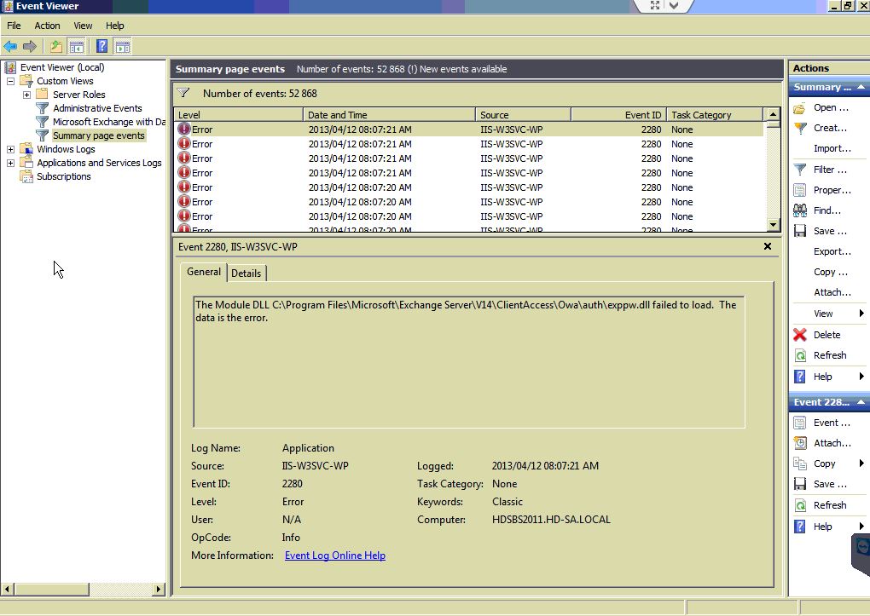Sort by the Event ID column header

[618, 115]
